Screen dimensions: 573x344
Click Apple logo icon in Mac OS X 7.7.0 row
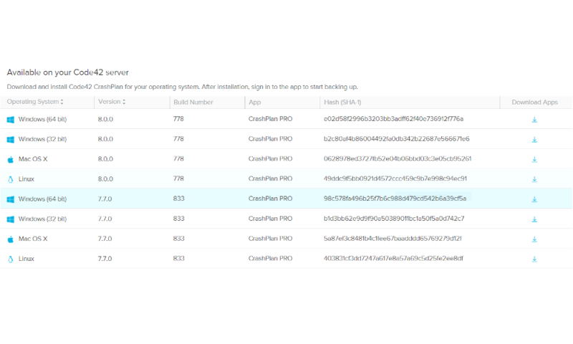pos(11,239)
